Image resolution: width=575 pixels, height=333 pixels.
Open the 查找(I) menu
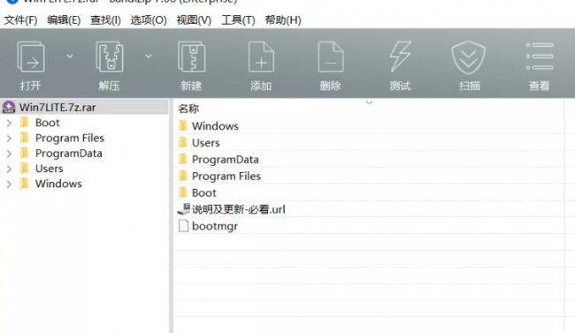(105, 19)
